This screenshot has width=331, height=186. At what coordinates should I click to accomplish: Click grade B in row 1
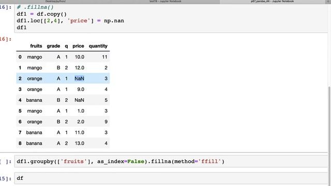coord(58,68)
